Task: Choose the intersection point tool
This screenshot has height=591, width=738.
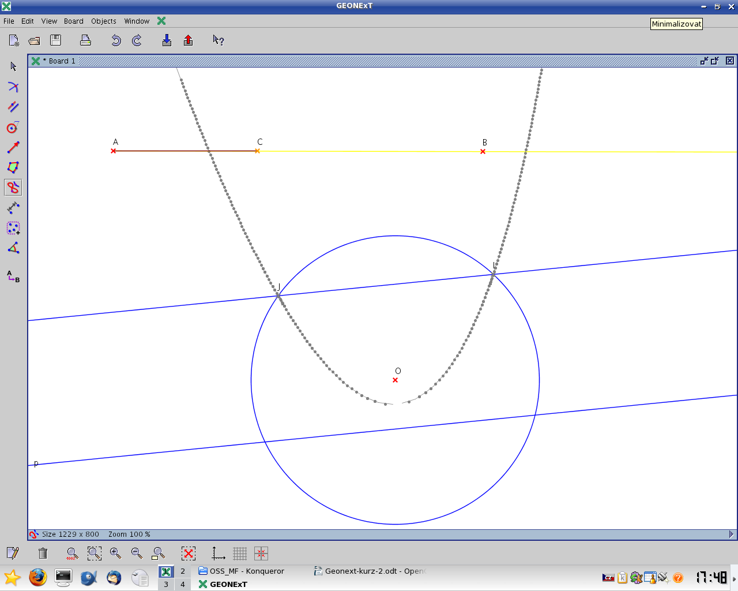Action: 13,87
